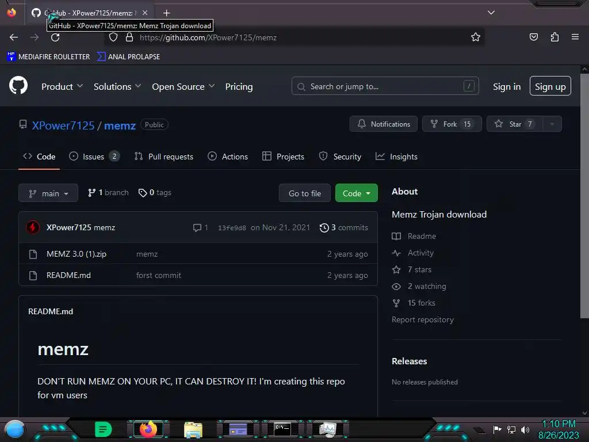Open the Releases heading link
This screenshot has width=589, height=442.
coord(409,361)
